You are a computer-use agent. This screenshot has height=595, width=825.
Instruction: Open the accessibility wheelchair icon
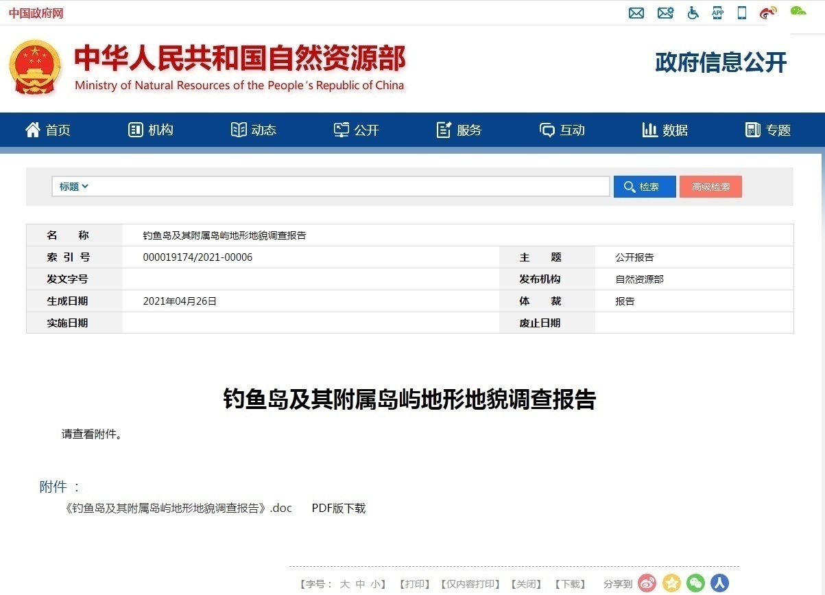[x=693, y=13]
